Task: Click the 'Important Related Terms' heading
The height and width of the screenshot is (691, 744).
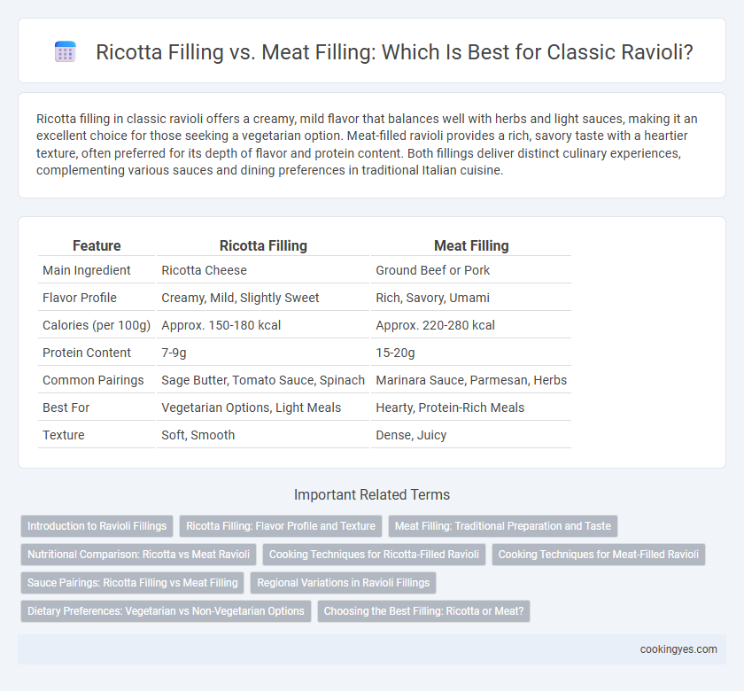Action: 371,494
